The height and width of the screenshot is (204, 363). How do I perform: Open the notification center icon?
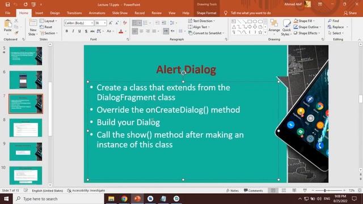tap(354, 199)
